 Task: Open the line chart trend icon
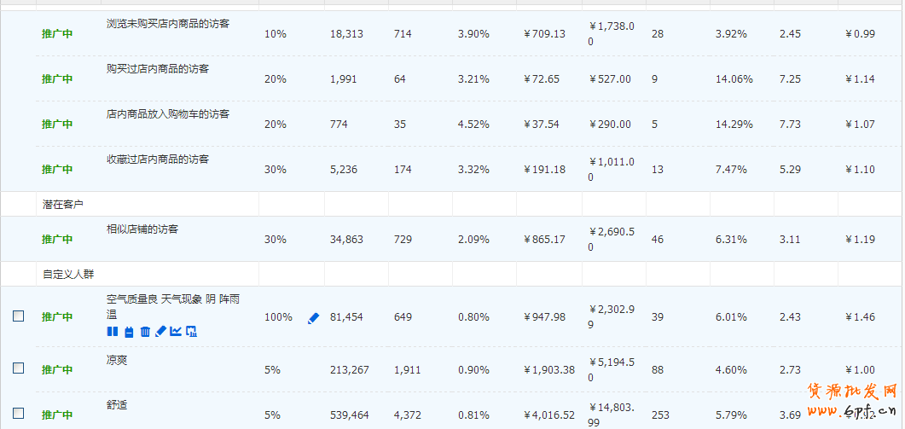(176, 332)
